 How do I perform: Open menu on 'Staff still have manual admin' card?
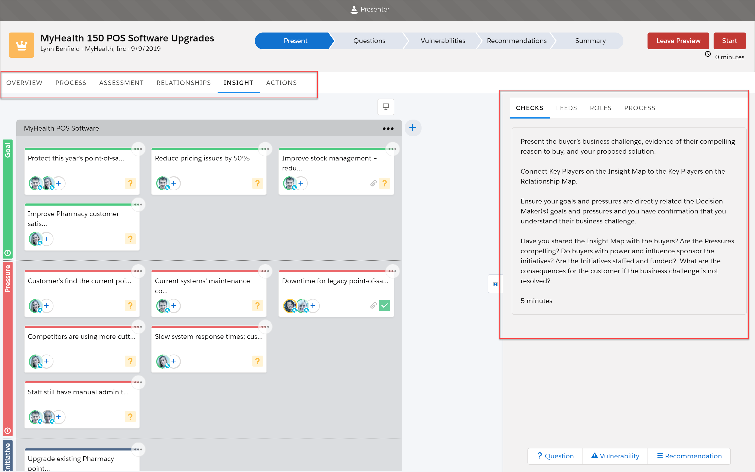(x=138, y=382)
